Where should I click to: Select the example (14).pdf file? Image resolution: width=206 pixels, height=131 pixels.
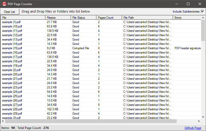12,44
